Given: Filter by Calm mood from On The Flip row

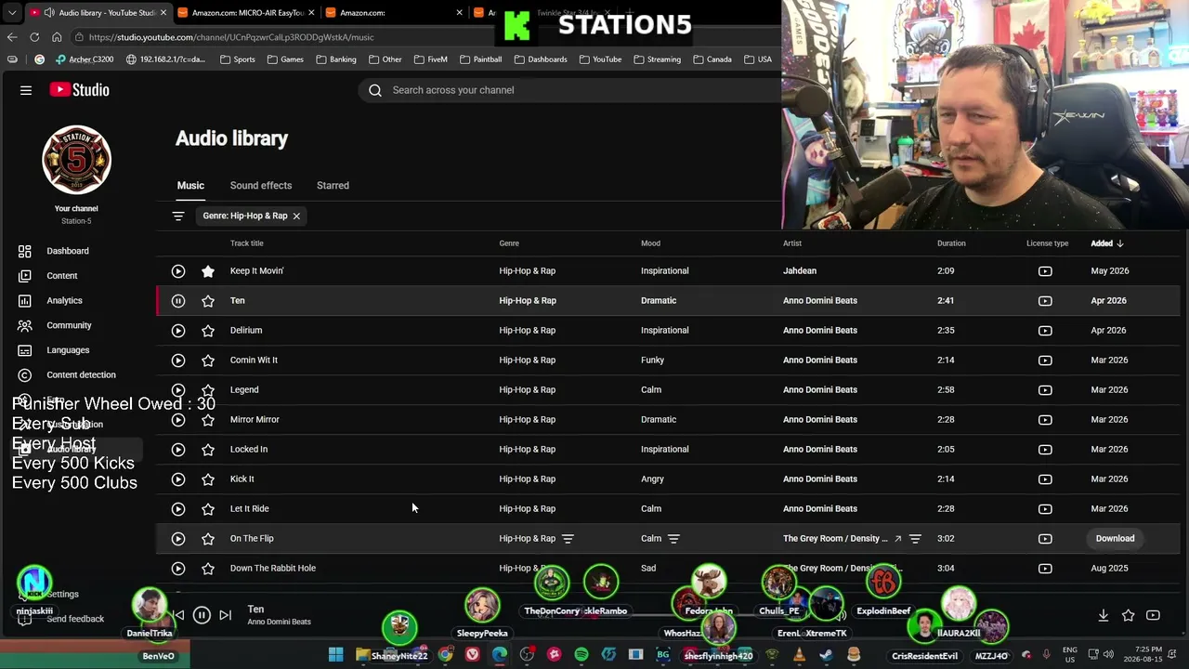Looking at the screenshot, I should pos(673,539).
